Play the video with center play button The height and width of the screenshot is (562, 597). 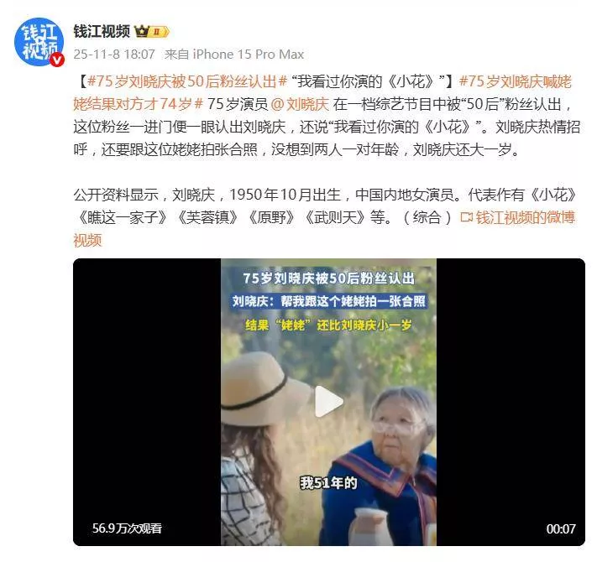(x=328, y=402)
